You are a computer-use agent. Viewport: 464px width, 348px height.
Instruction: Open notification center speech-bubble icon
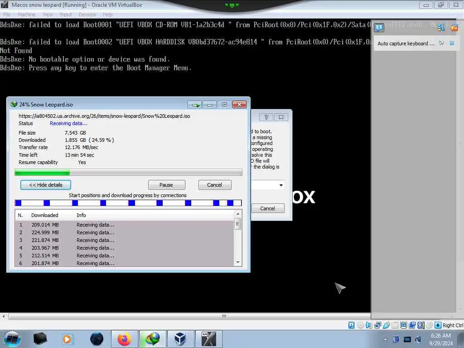coord(379,28)
